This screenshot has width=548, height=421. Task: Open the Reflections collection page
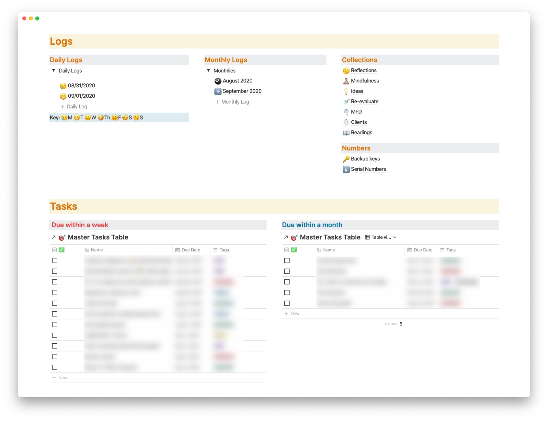tap(364, 71)
